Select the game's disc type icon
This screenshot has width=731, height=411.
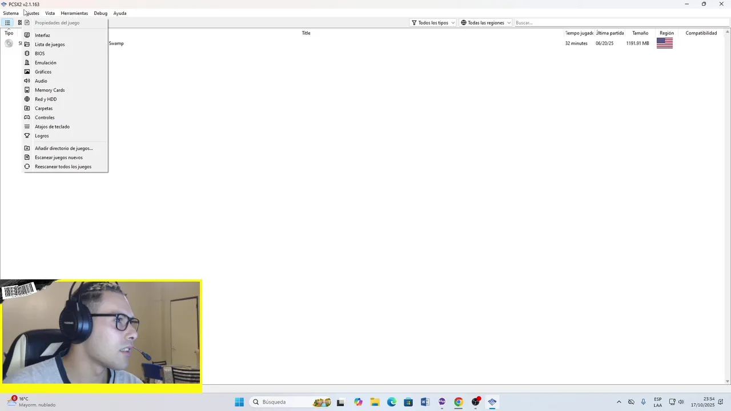(9, 43)
